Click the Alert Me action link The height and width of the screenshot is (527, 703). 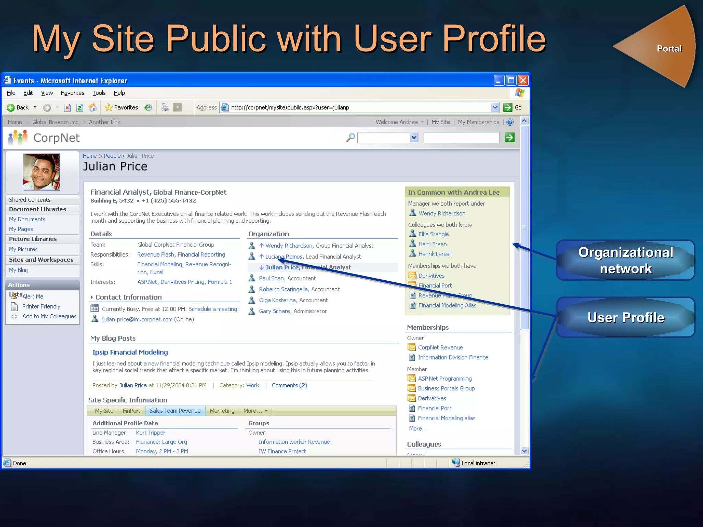click(33, 296)
